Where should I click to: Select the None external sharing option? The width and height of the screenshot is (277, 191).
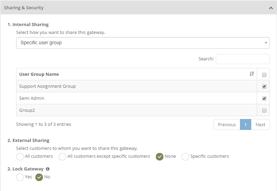(160, 157)
